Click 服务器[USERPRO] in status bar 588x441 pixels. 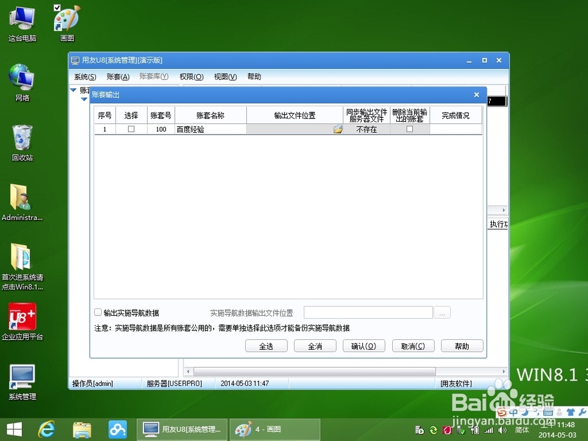point(175,383)
